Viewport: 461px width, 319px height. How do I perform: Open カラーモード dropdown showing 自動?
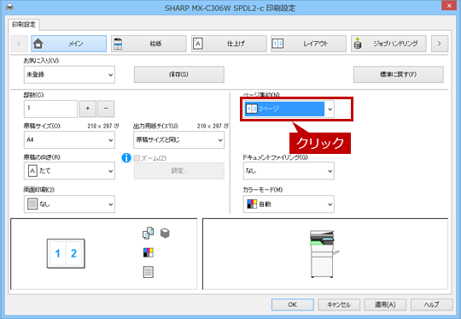(x=289, y=204)
